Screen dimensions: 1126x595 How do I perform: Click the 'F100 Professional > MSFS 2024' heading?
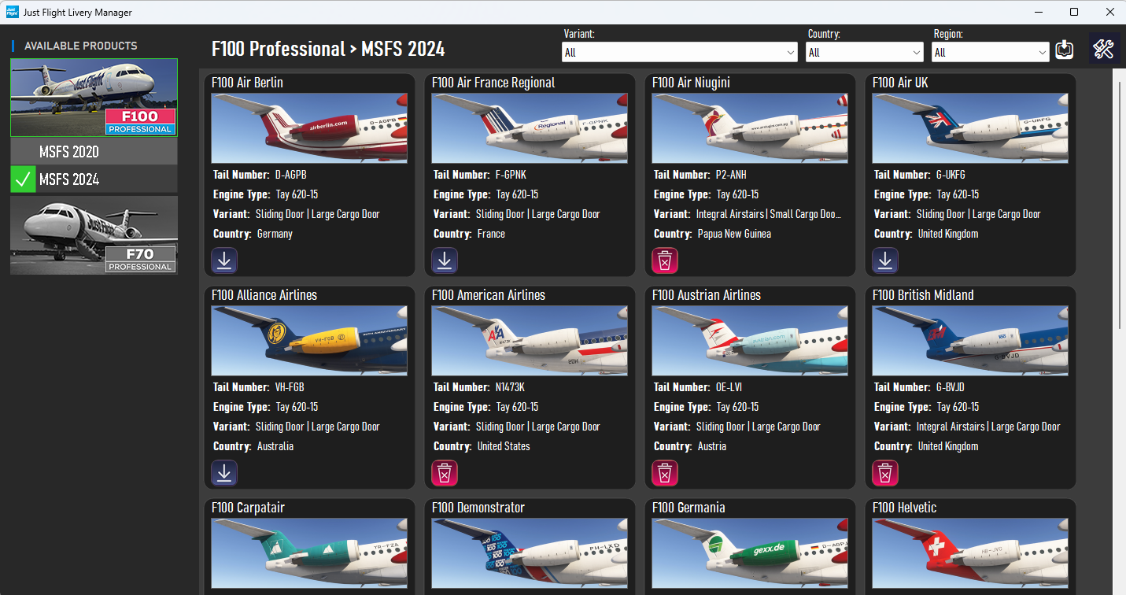pos(328,49)
